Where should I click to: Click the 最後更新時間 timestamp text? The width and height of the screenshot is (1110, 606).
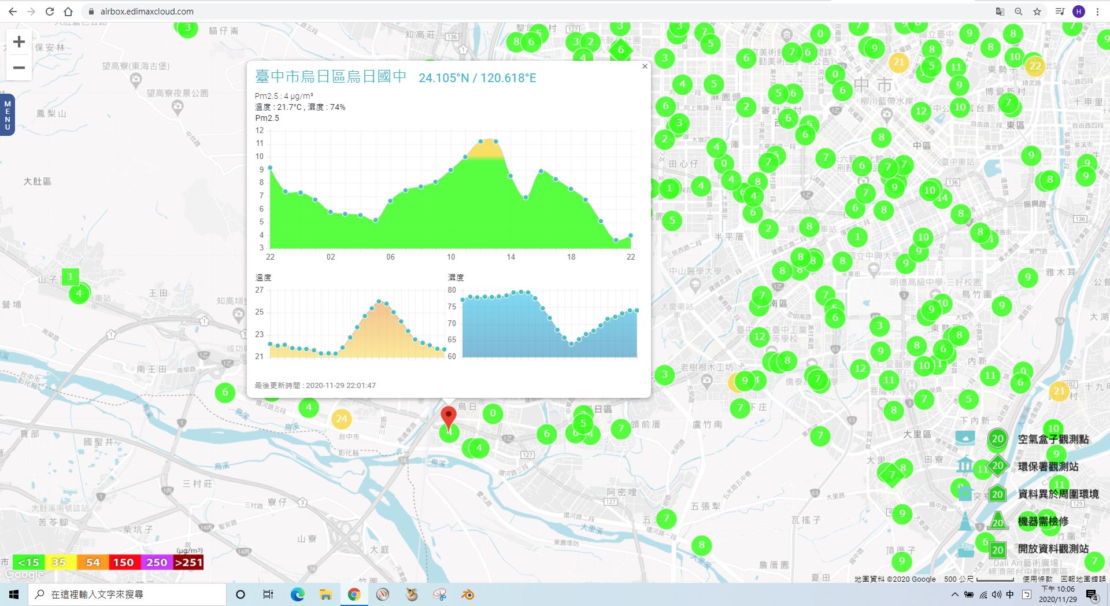[x=315, y=385]
